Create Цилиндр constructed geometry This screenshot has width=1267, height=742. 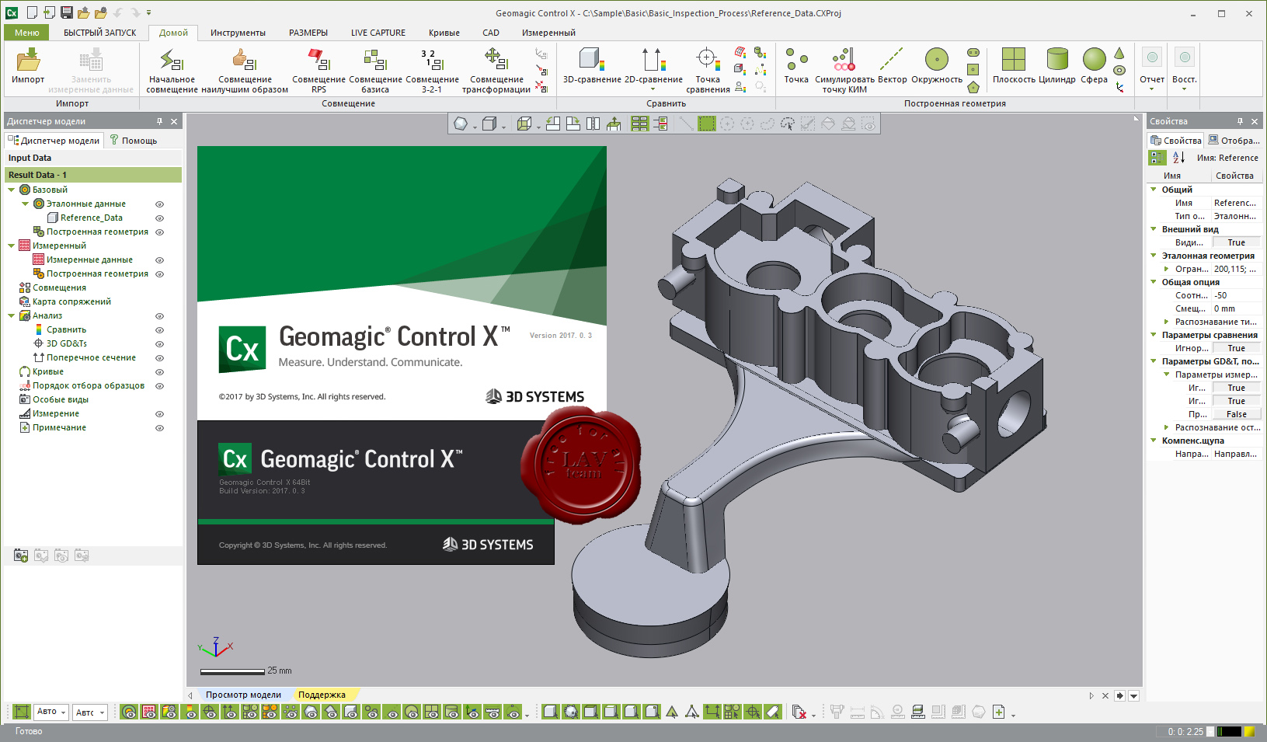point(1057,65)
